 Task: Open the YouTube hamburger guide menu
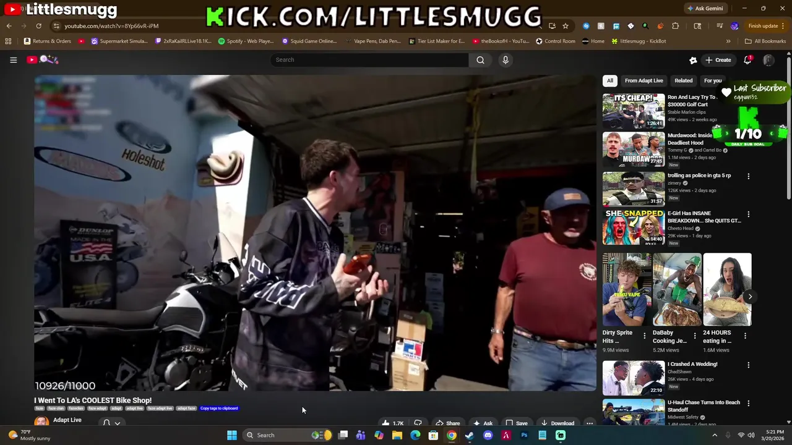point(13,60)
